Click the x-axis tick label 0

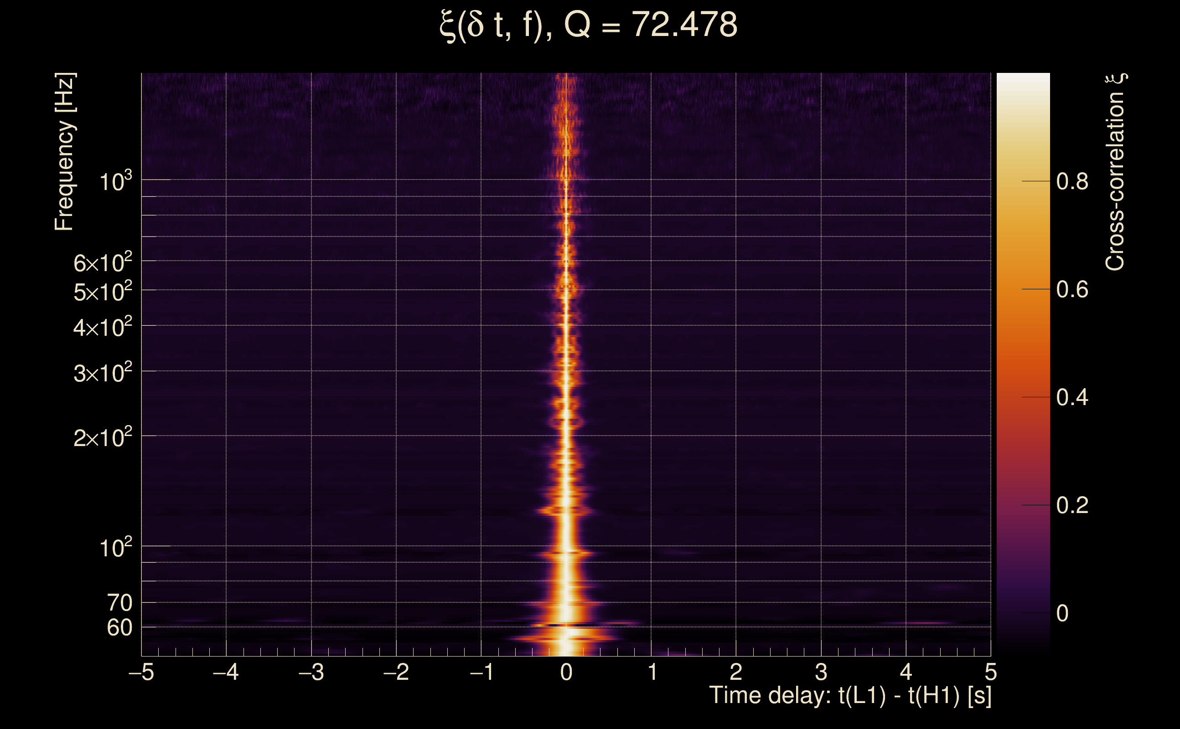click(566, 672)
